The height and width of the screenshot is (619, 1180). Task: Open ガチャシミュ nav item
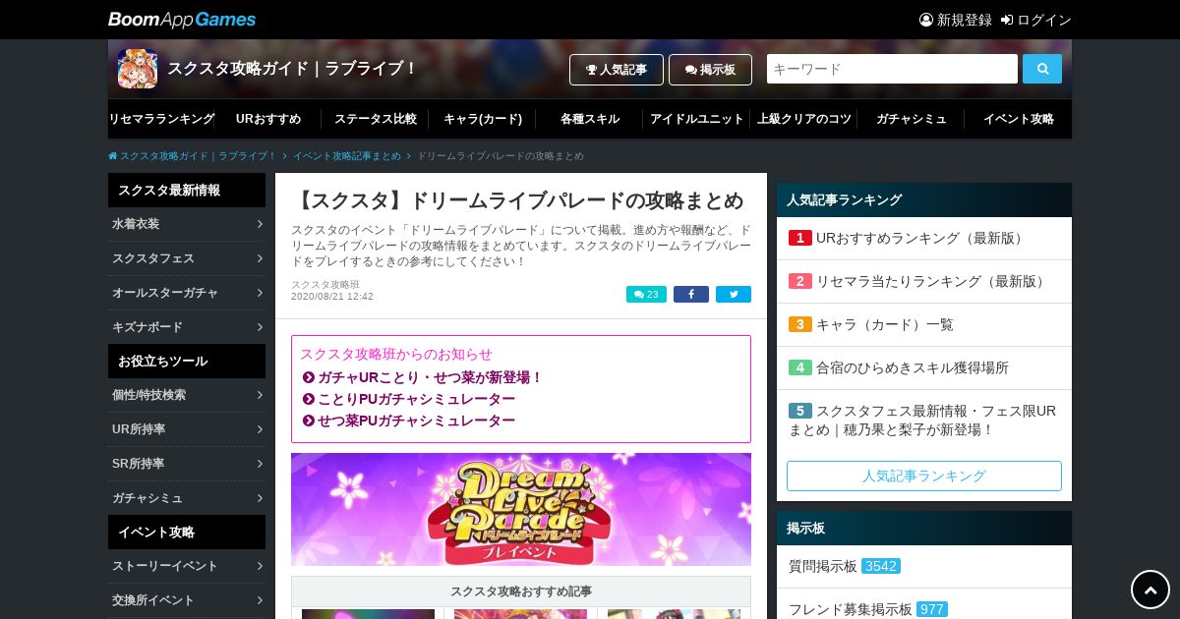click(912, 119)
